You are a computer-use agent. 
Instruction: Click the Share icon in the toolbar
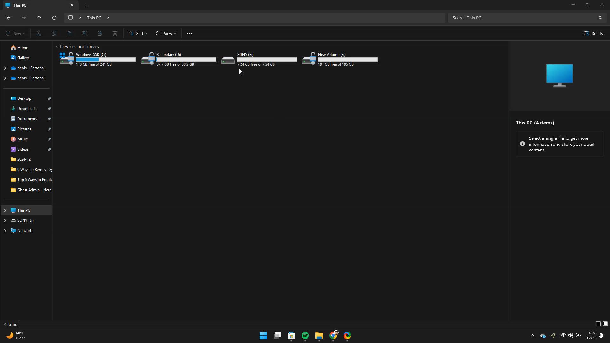[100, 33]
